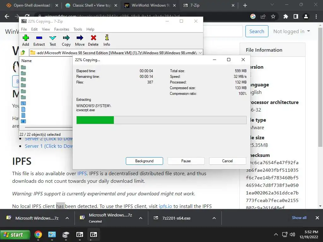Screen dimensions: 323x242
Task: Open the Control Panel taskbar icon
Action: [x=52, y=234]
